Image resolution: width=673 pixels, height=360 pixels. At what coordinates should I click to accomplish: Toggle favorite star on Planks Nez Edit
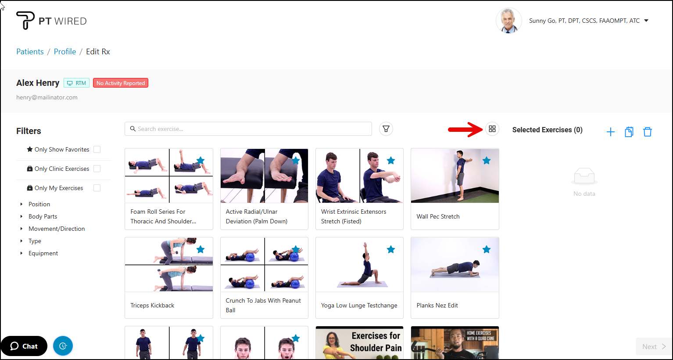(487, 249)
